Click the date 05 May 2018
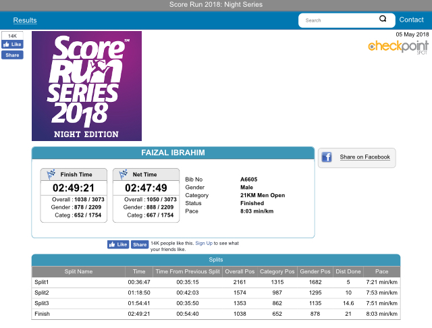432x328 pixels. pyautogui.click(x=412, y=34)
